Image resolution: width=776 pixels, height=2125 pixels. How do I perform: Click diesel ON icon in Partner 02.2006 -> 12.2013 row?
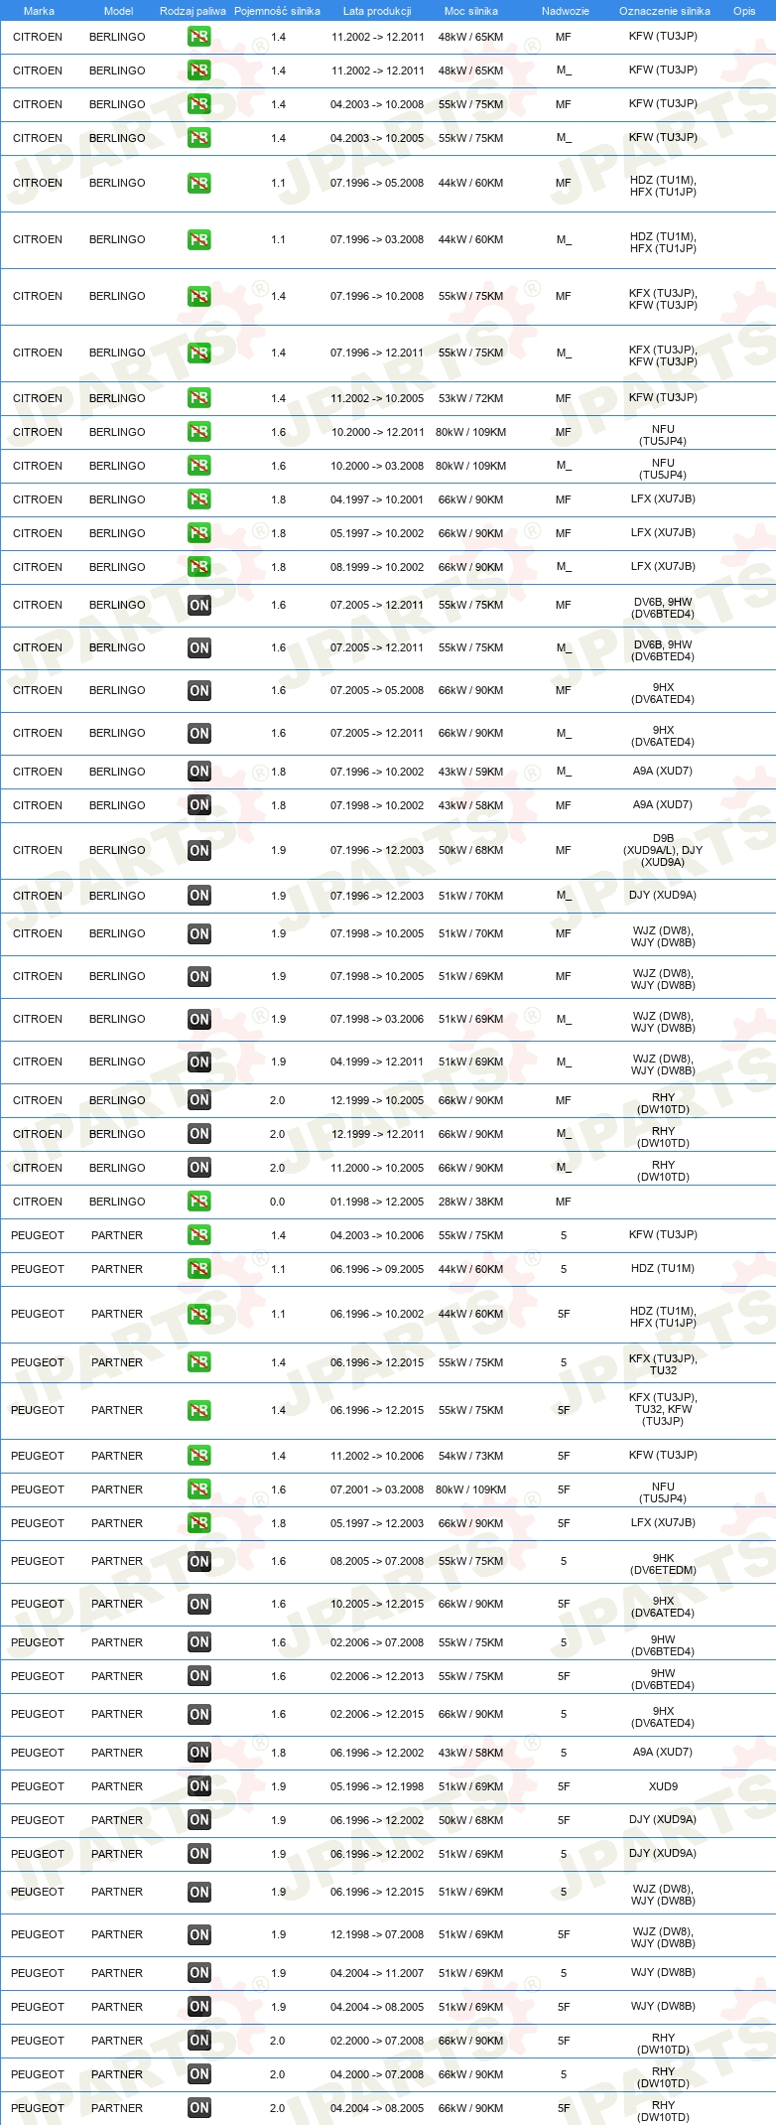point(199,1676)
